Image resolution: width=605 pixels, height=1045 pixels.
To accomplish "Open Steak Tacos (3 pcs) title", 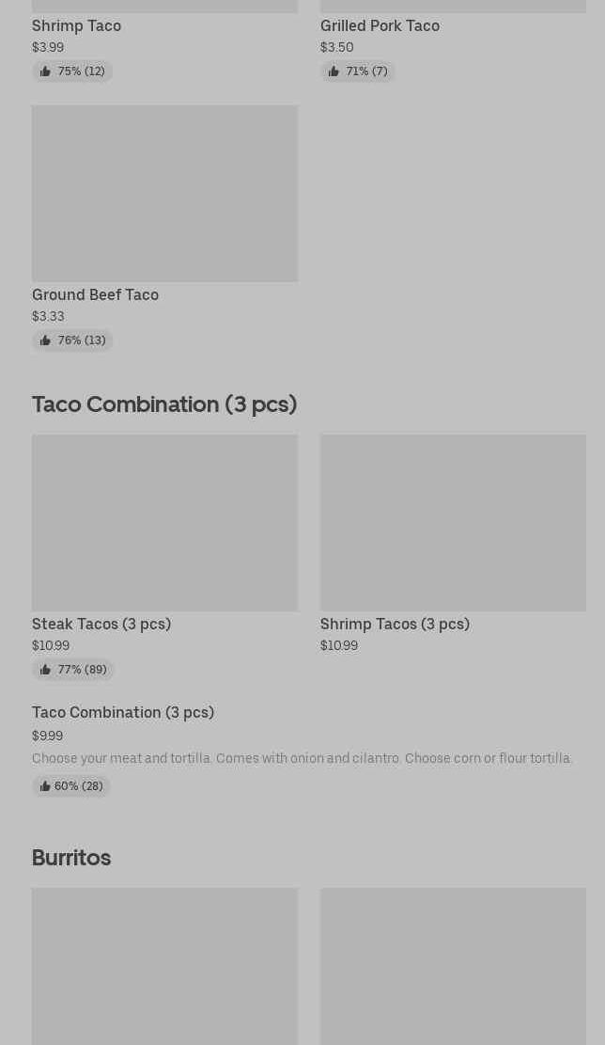I will coord(101,624).
